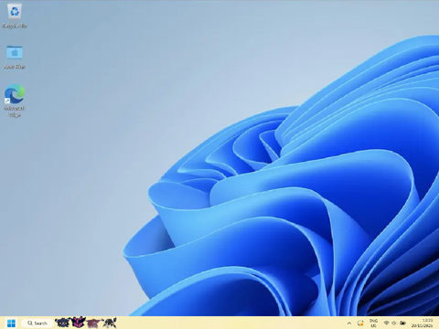Open the brown creature taskbar icon
The width and height of the screenshot is (439, 329).
point(93,323)
